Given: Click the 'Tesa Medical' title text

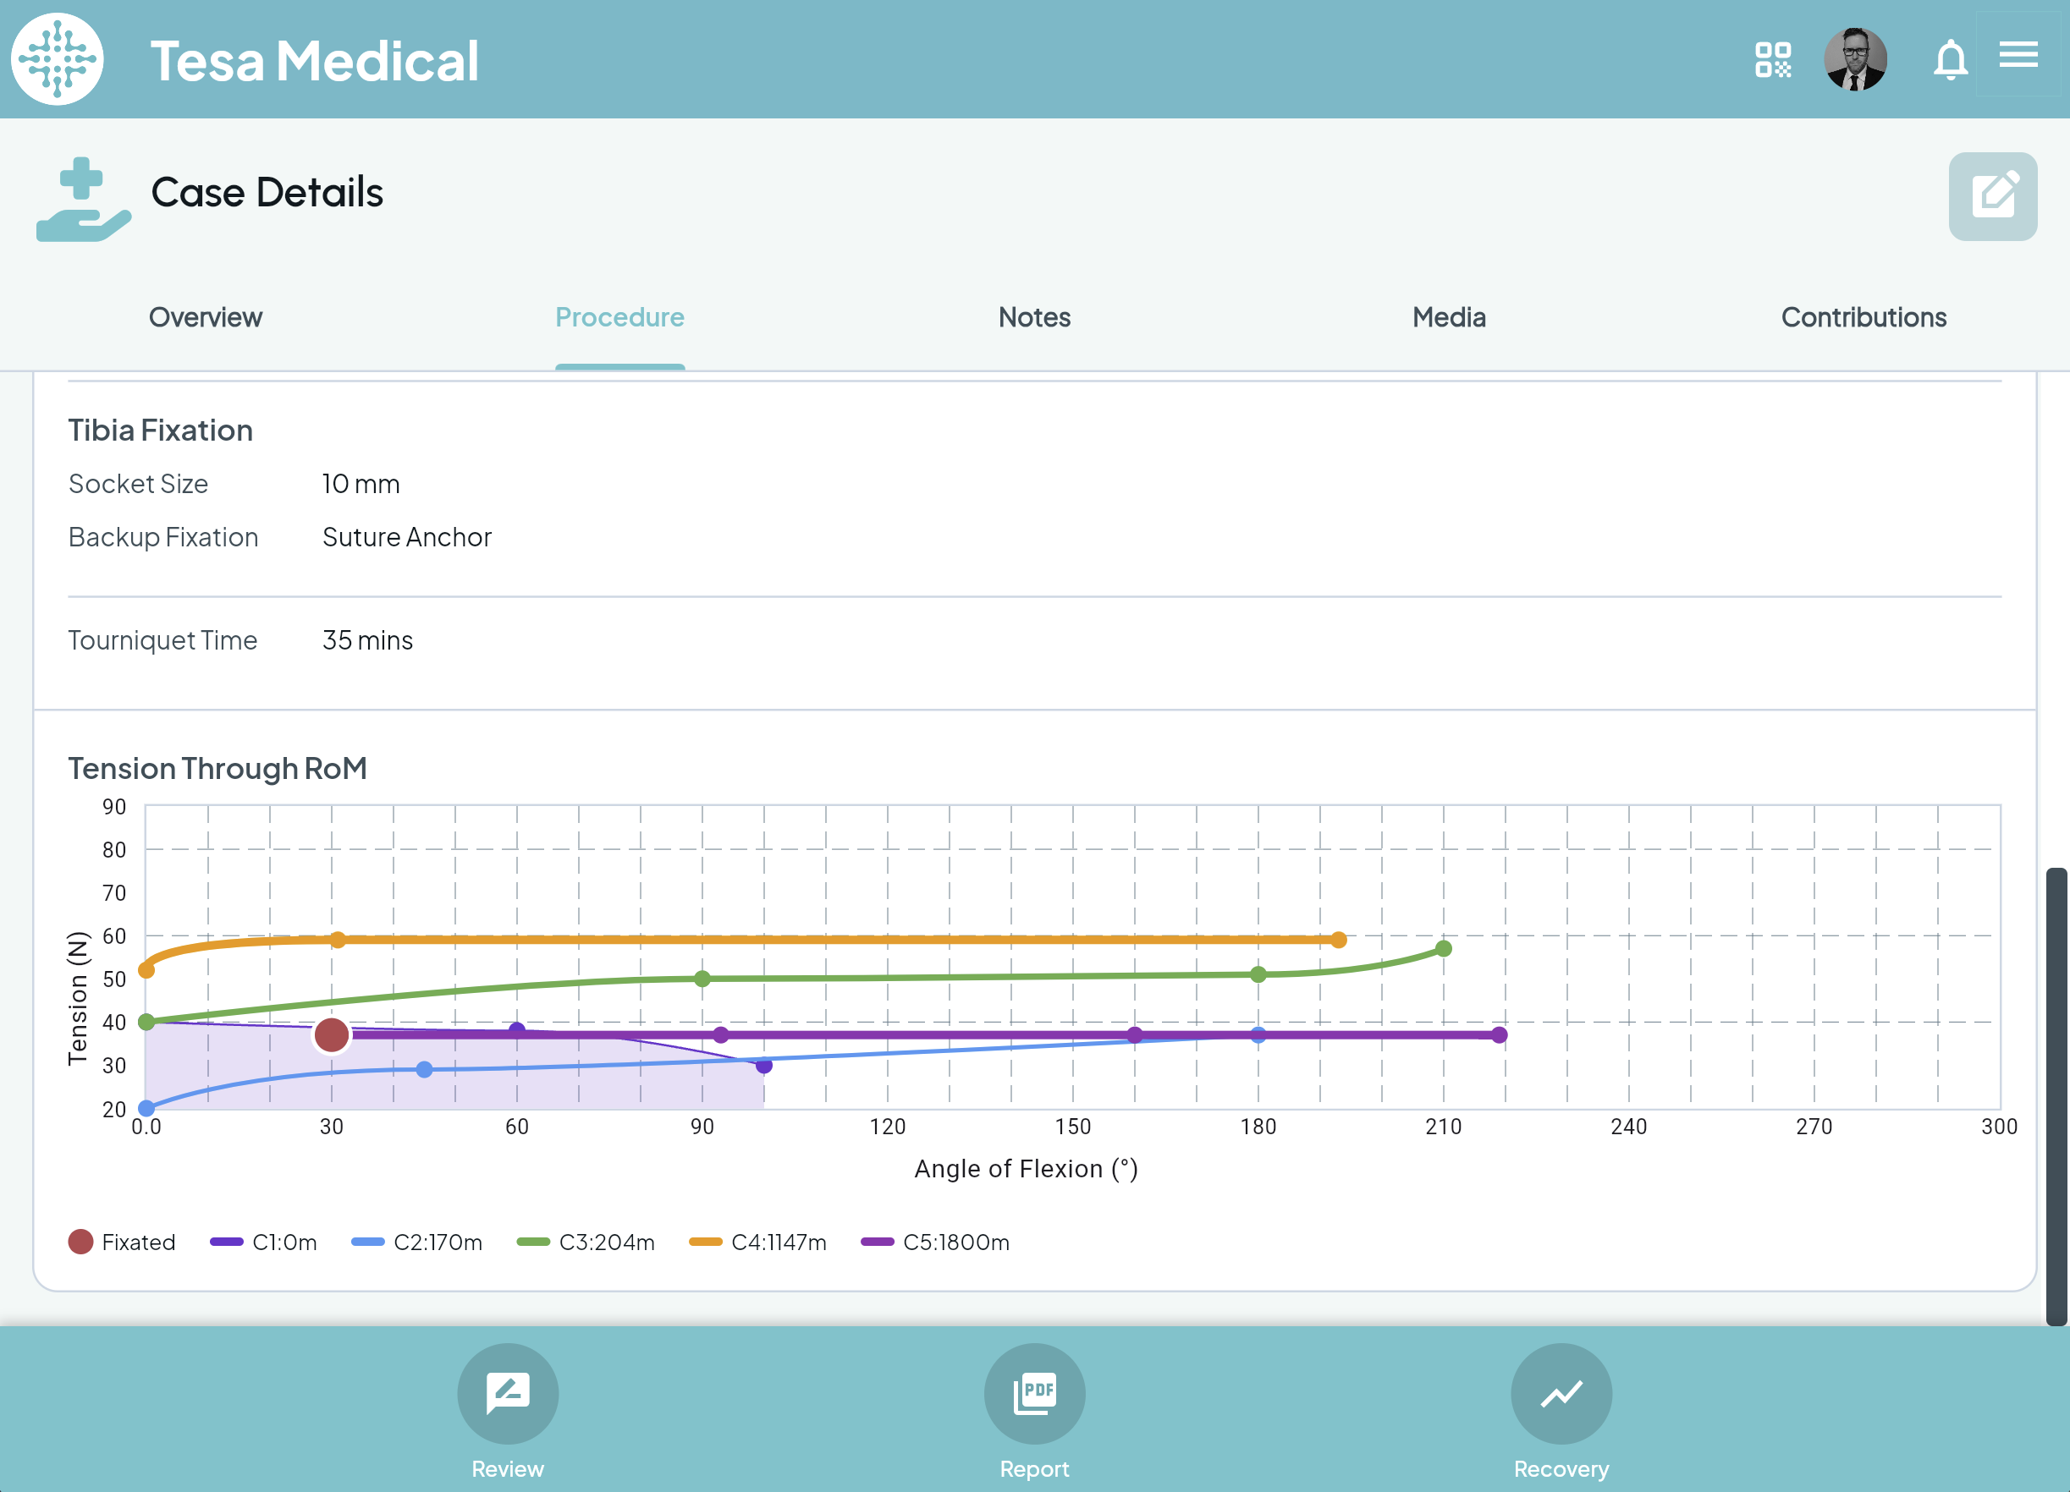Looking at the screenshot, I should [x=314, y=60].
